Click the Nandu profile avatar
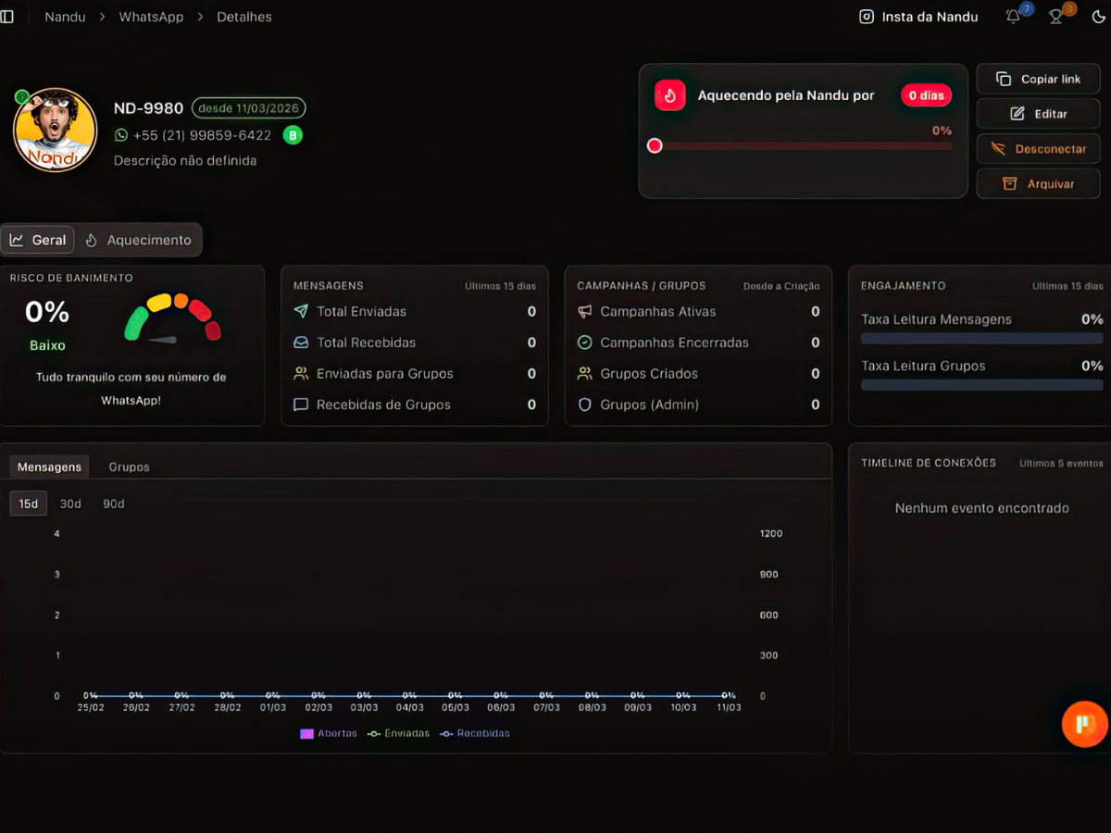1111x833 pixels. [x=56, y=130]
